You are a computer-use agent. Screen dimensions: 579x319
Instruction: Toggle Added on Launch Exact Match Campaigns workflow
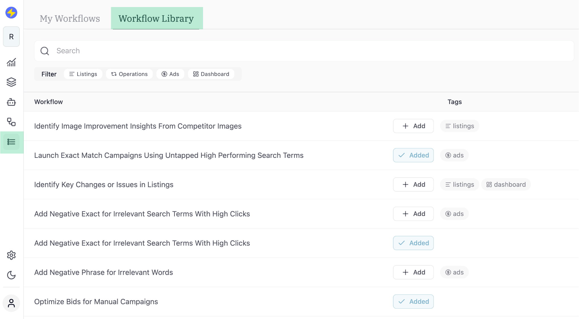pos(413,155)
